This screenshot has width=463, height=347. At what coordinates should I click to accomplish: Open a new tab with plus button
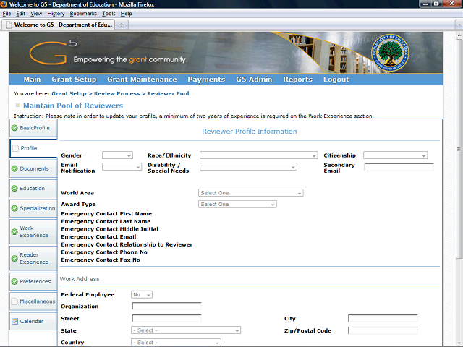pyautogui.click(x=122, y=25)
